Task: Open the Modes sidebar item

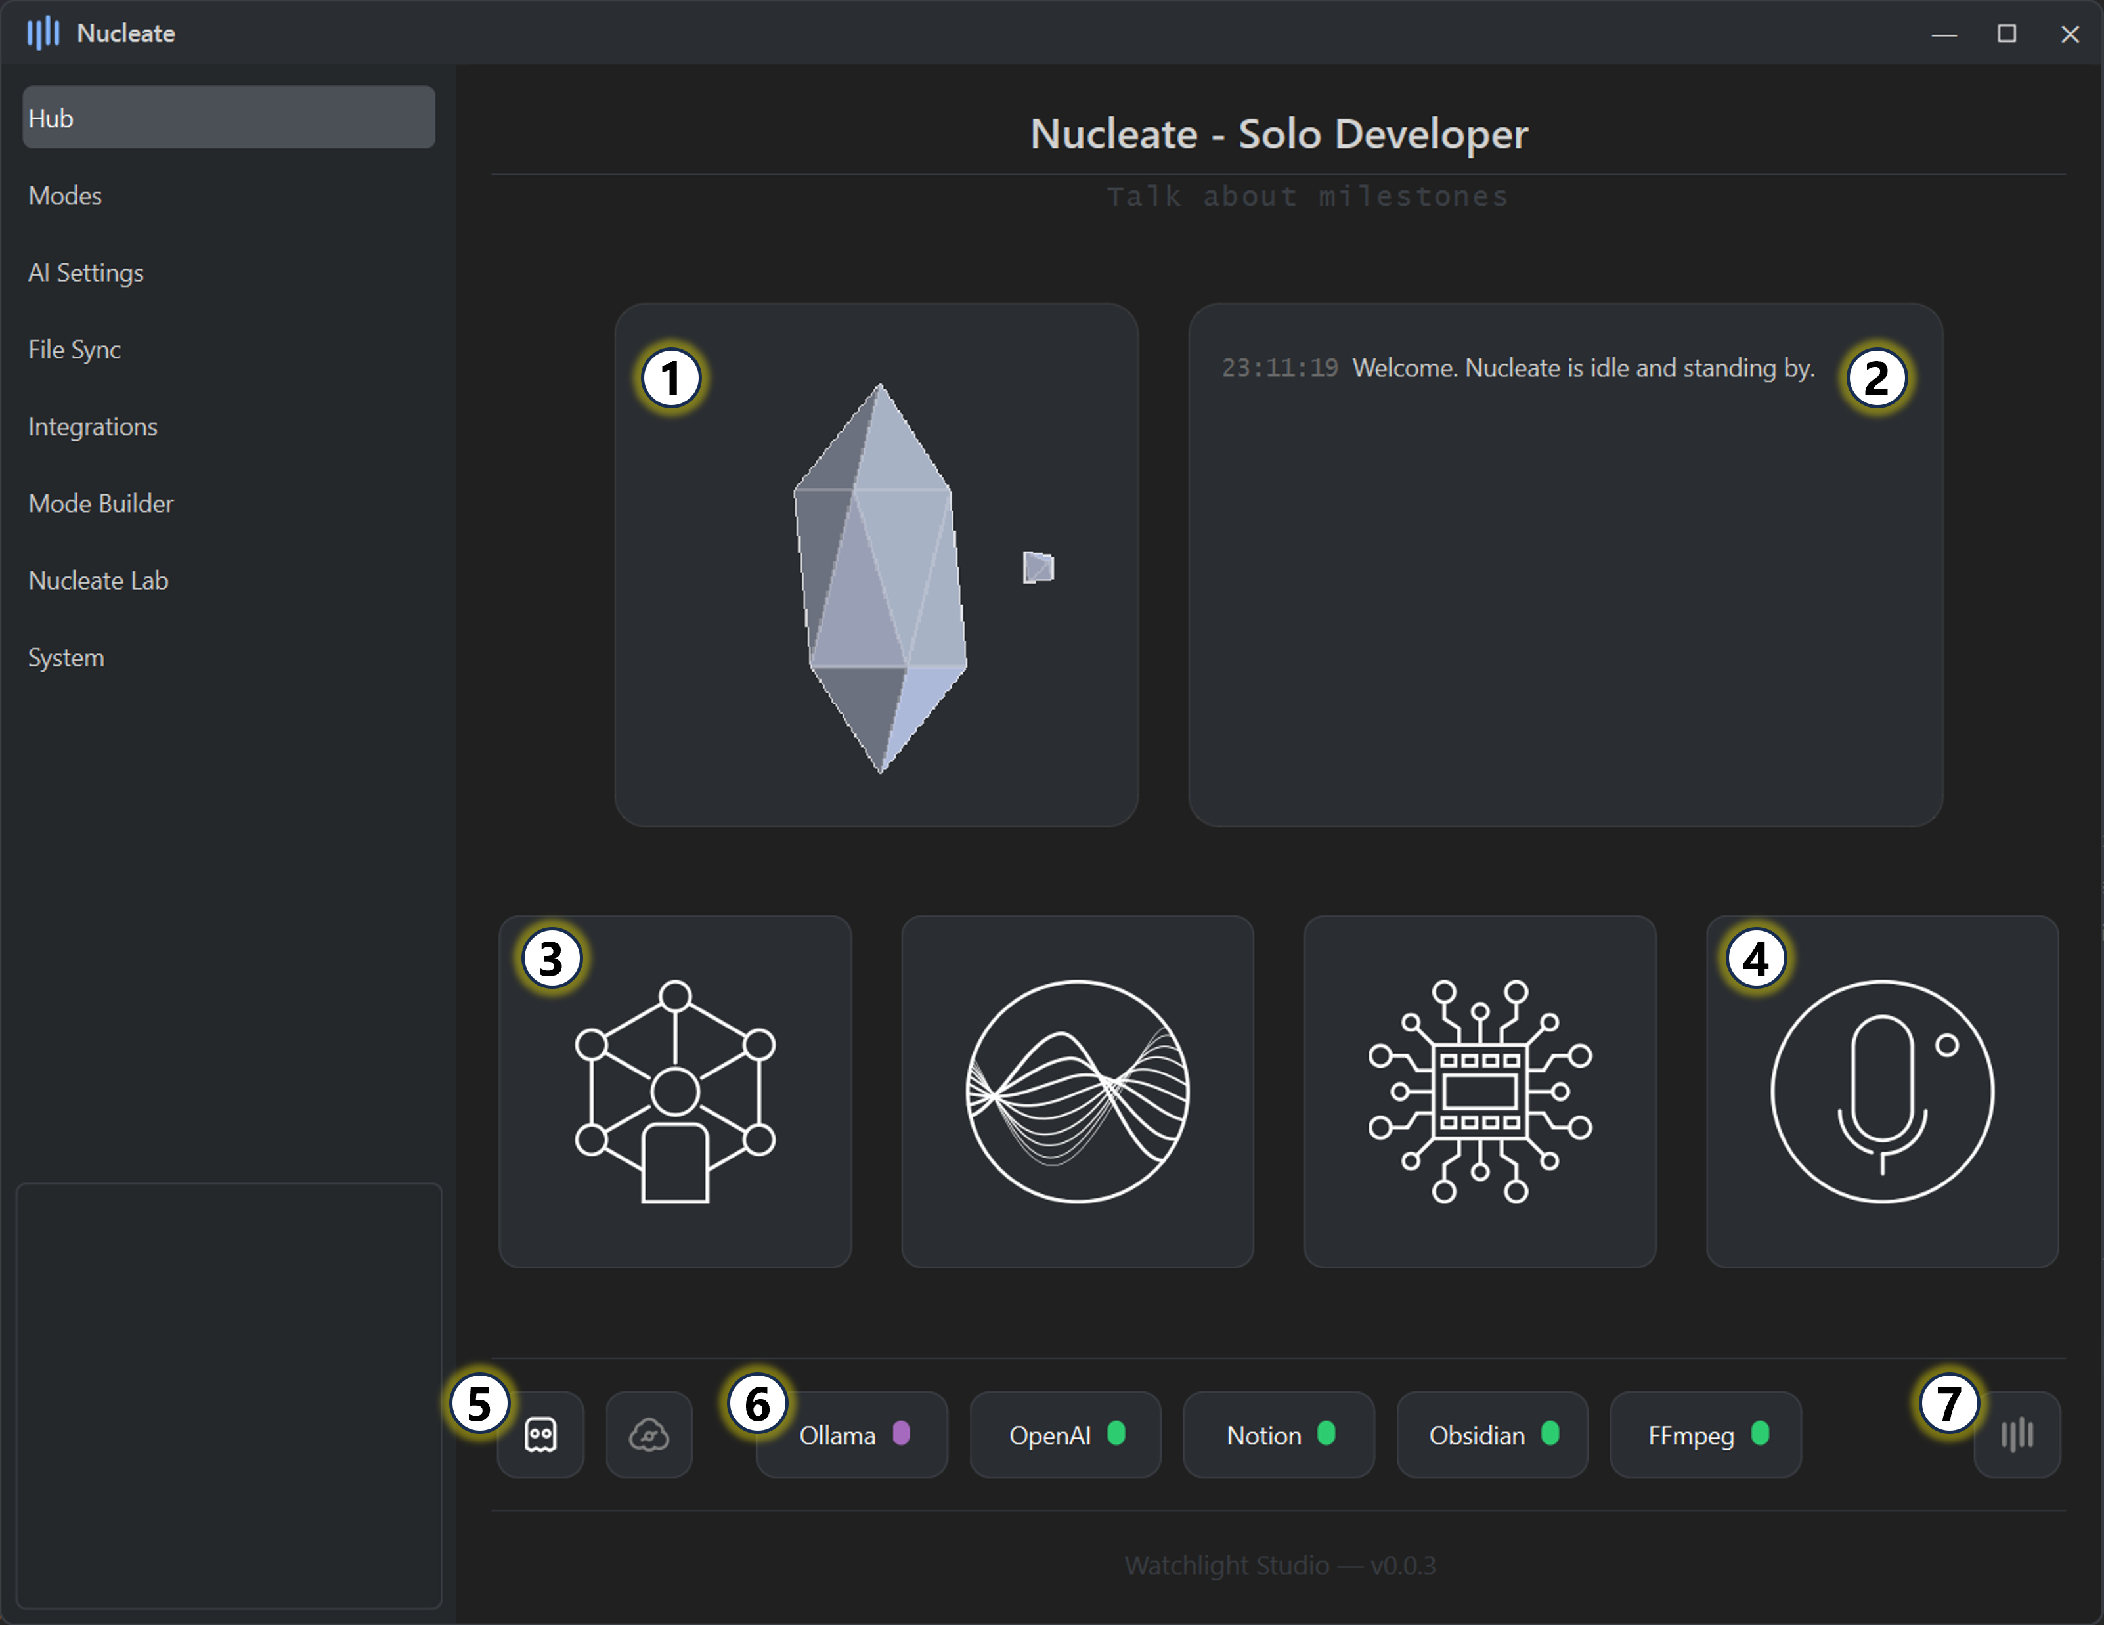Action: pos(64,196)
